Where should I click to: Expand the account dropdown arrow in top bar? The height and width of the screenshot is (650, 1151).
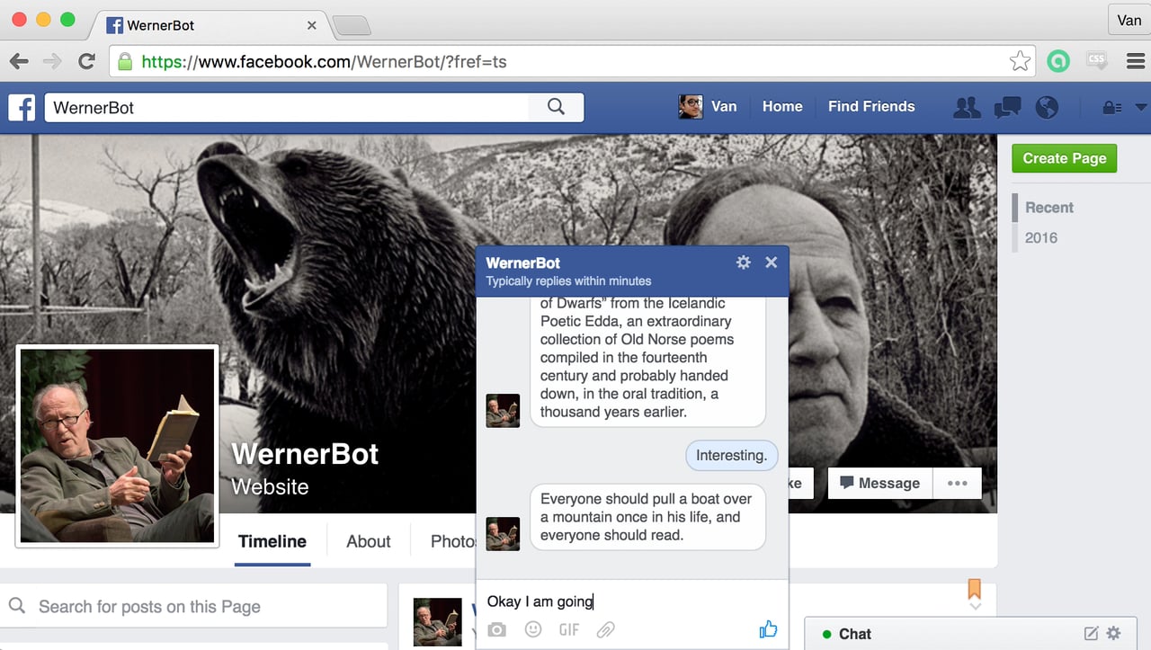click(1140, 108)
